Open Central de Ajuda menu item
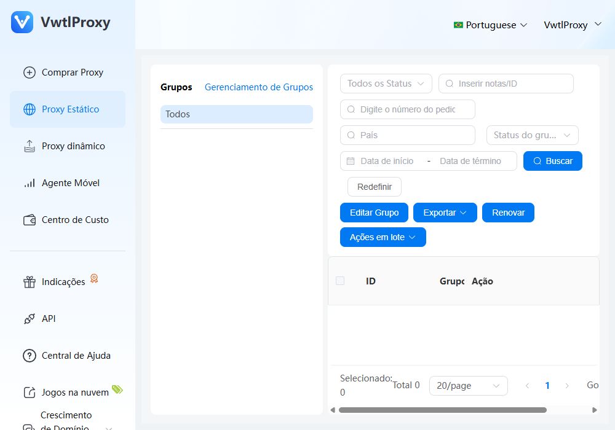Image resolution: width=615 pixels, height=430 pixels. [x=68, y=356]
